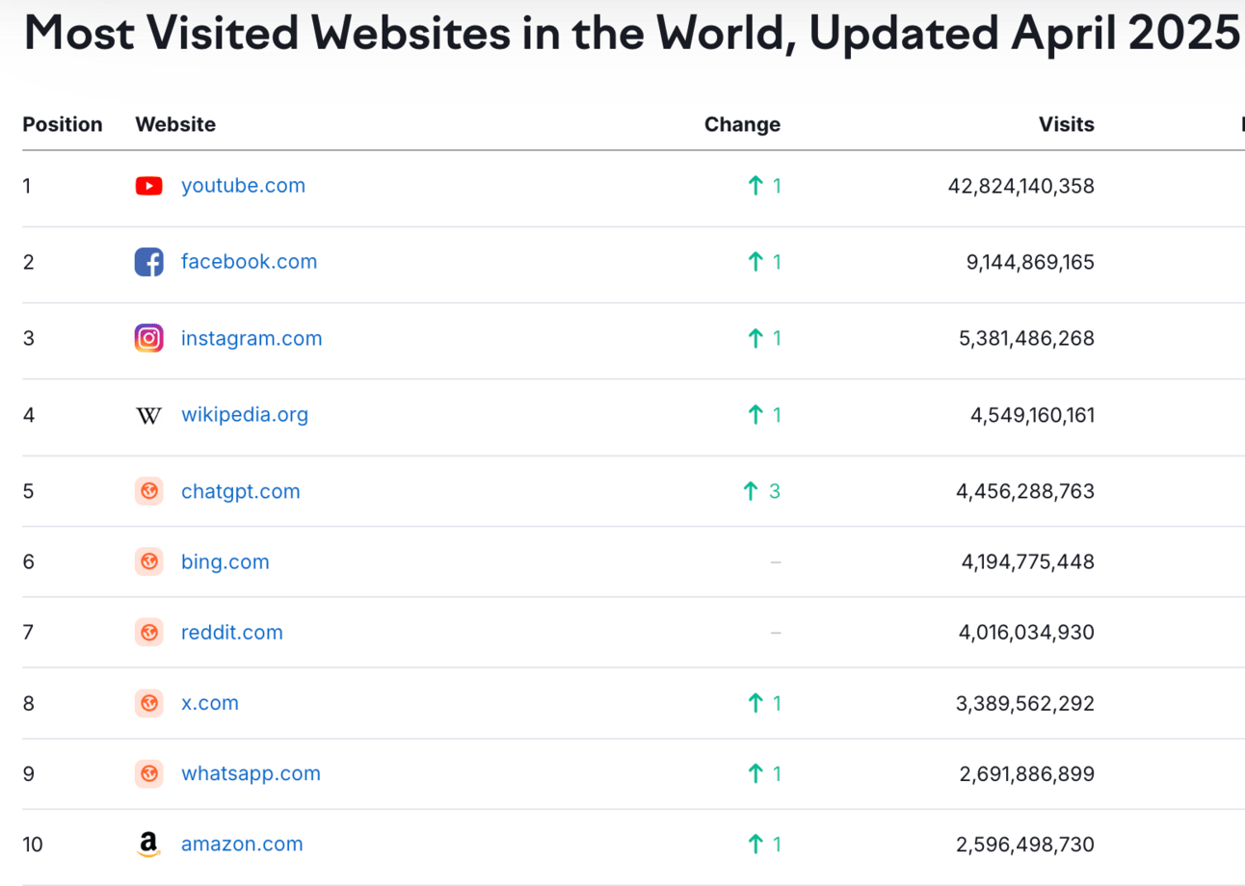Open the bing.com link
Viewport: 1245px width, 886px height.
(225, 561)
